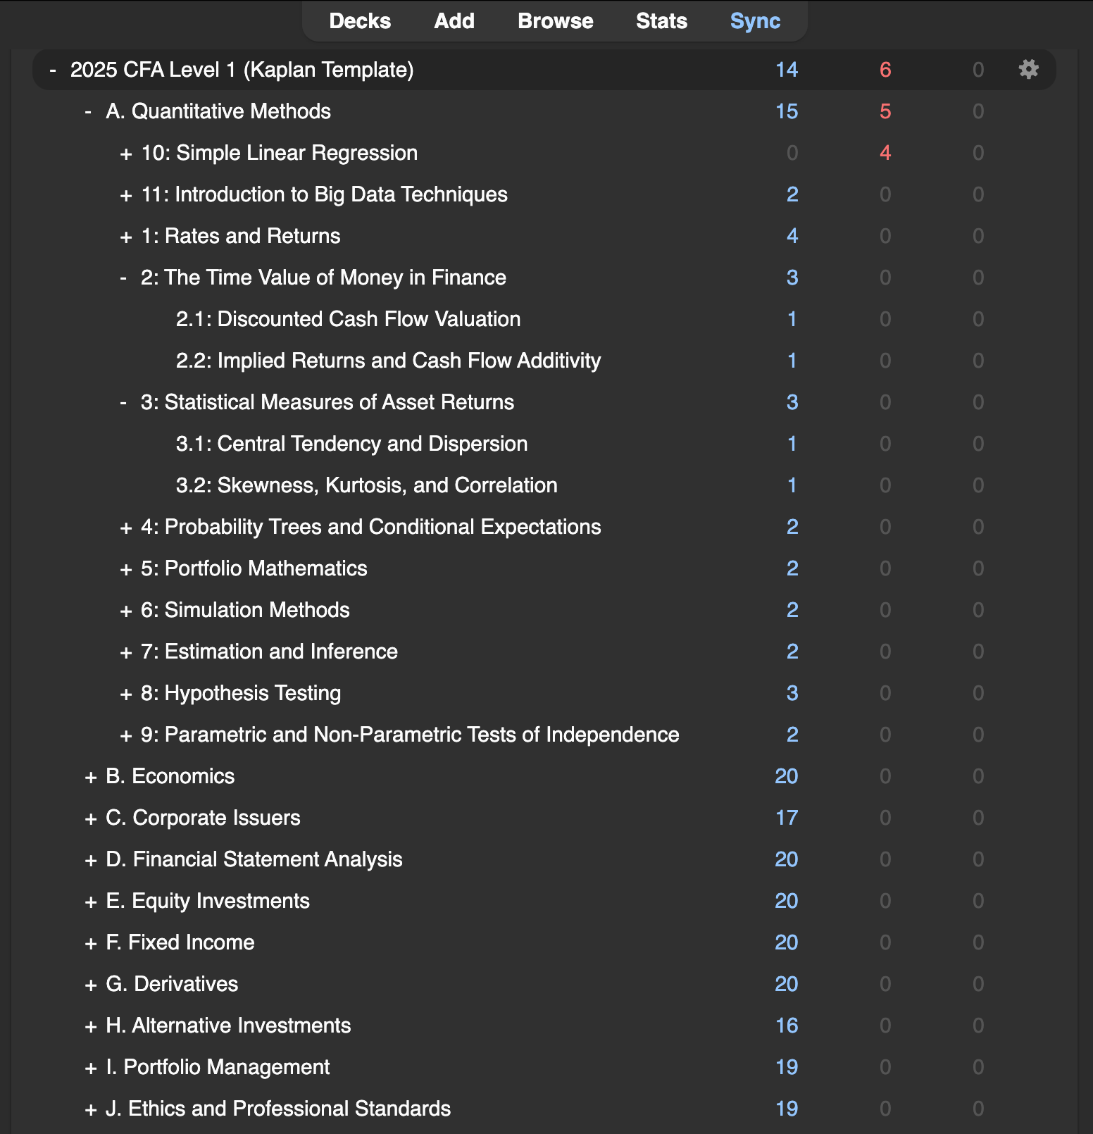Open 1: Rates and Returns deck
This screenshot has height=1134, width=1093.
coord(241,236)
